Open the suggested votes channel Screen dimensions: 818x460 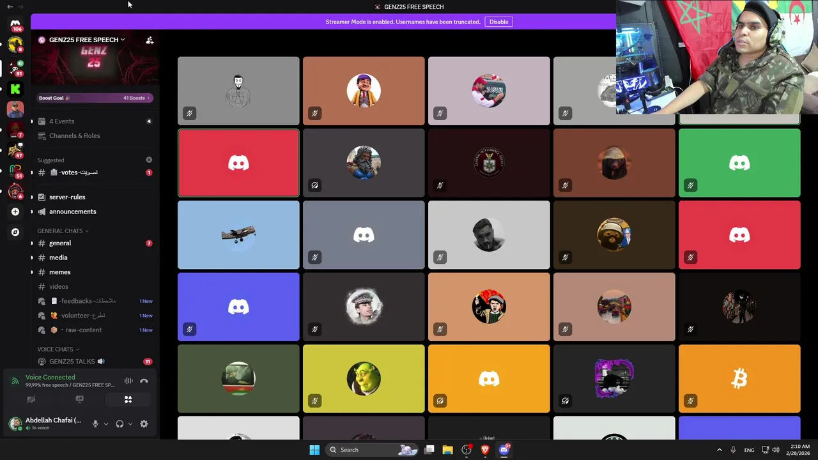click(95, 172)
